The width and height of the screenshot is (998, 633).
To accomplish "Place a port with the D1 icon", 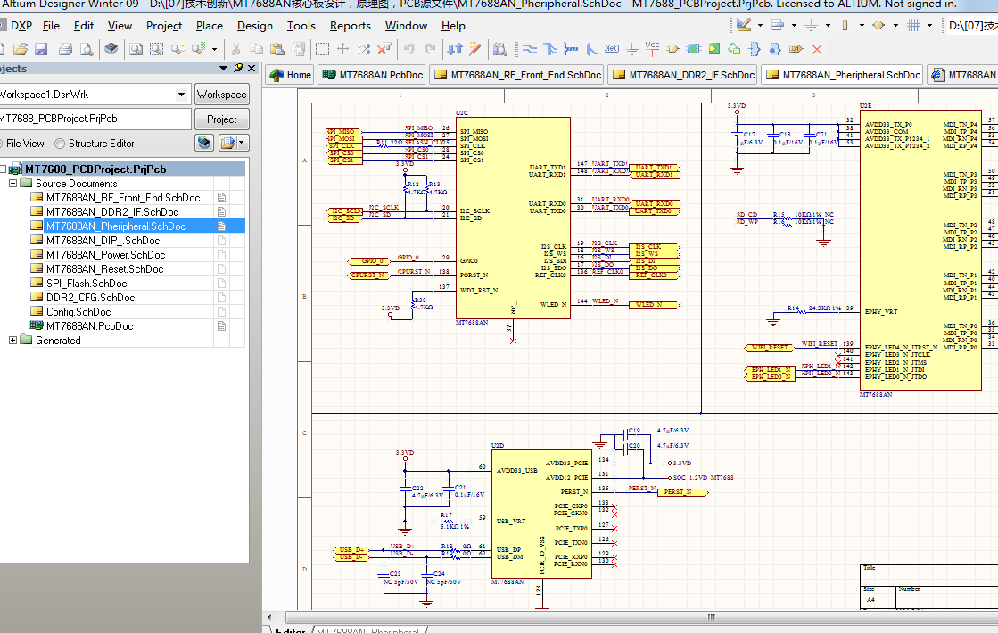I will click(x=796, y=49).
